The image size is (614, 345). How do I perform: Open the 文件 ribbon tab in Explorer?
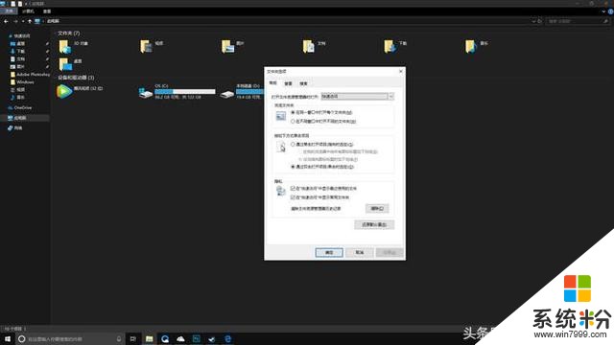9,11
